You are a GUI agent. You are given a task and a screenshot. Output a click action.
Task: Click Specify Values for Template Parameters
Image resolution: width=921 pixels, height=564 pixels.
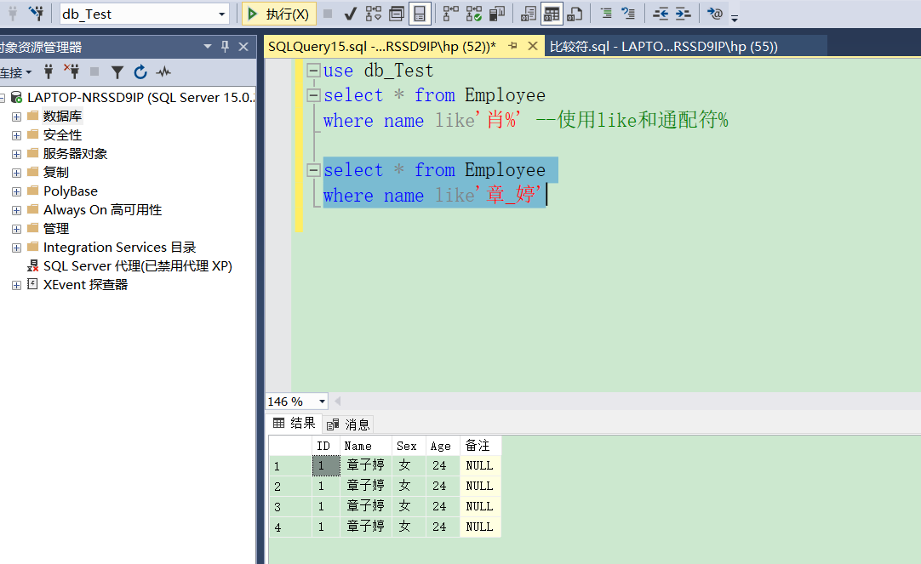coord(715,14)
